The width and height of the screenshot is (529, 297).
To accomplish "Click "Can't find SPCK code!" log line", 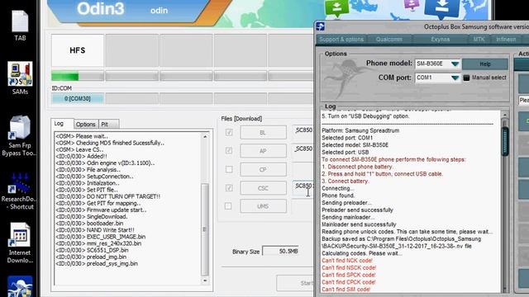I will [x=349, y=275].
